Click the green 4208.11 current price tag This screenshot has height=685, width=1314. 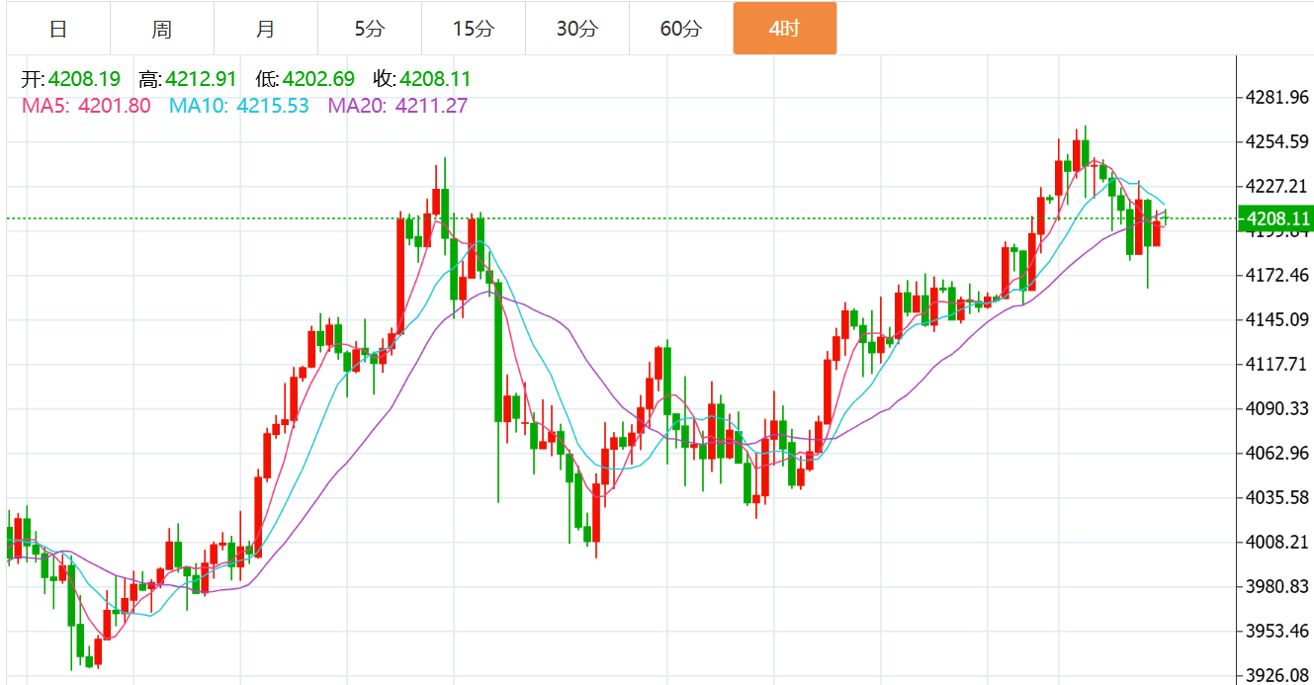click(1273, 218)
